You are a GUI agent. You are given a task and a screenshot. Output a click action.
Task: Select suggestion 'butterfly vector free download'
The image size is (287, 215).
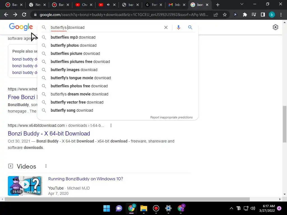(118, 102)
